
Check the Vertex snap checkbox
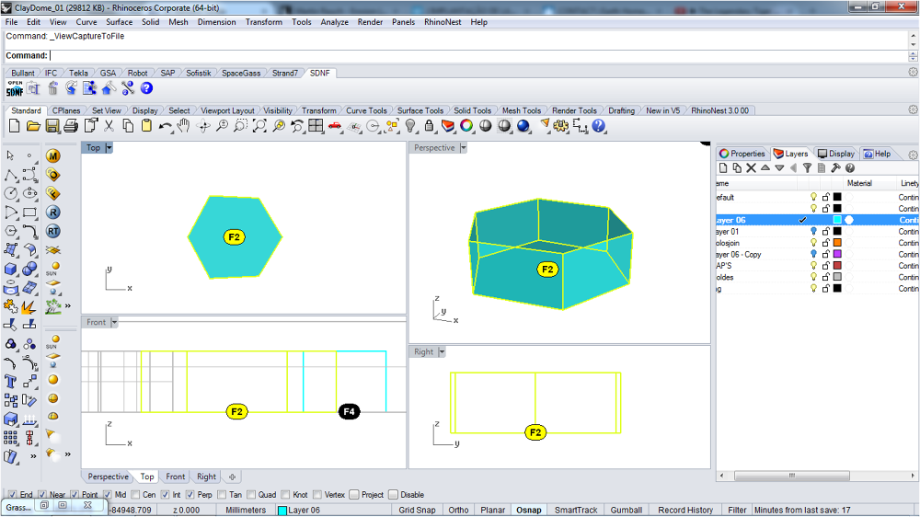click(x=317, y=495)
